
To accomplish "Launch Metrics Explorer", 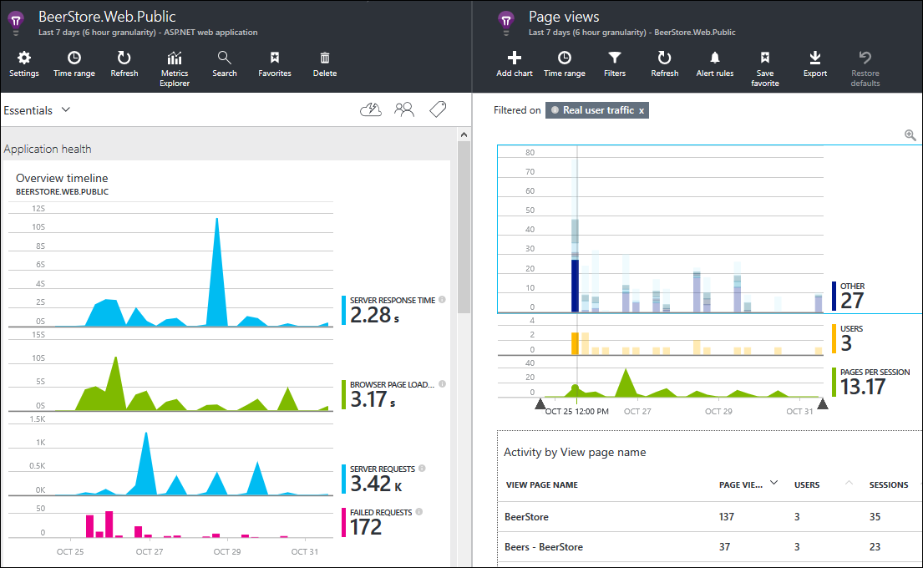I will (x=175, y=68).
